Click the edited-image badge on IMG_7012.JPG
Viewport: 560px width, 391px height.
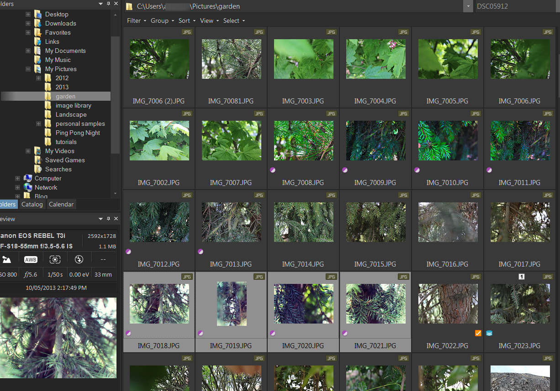pos(128,252)
